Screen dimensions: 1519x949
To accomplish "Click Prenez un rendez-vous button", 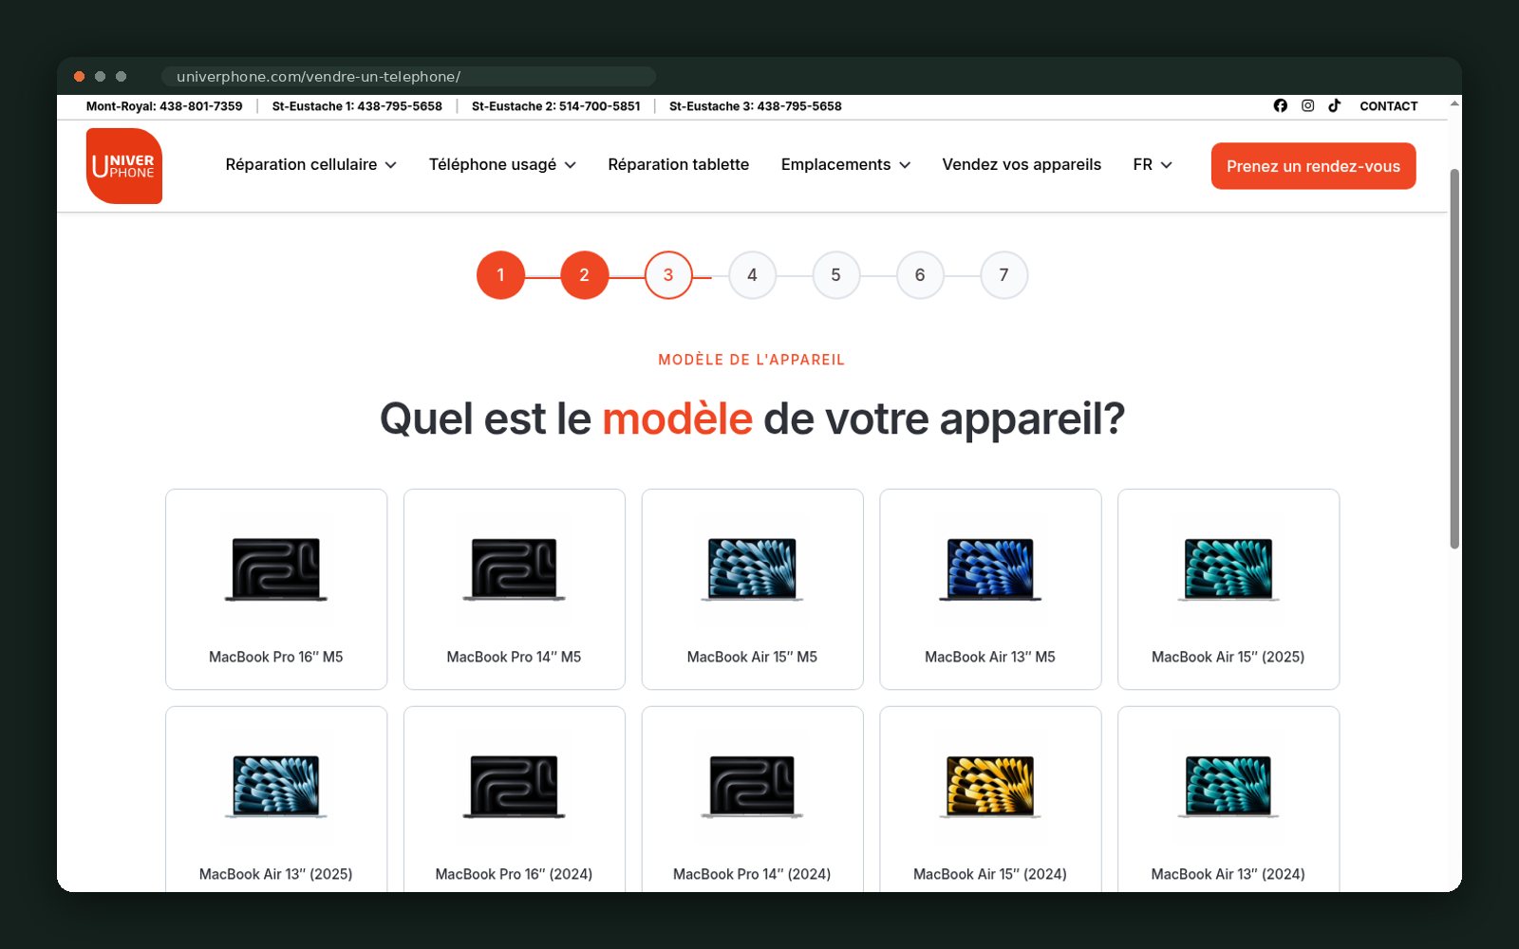I will pyautogui.click(x=1313, y=166).
